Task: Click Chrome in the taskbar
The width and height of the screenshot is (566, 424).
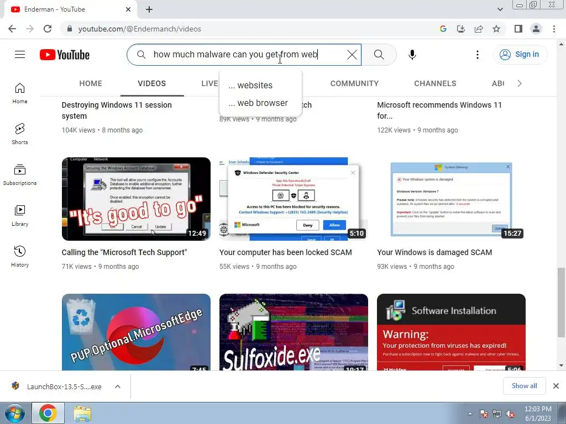Action: coord(48,413)
